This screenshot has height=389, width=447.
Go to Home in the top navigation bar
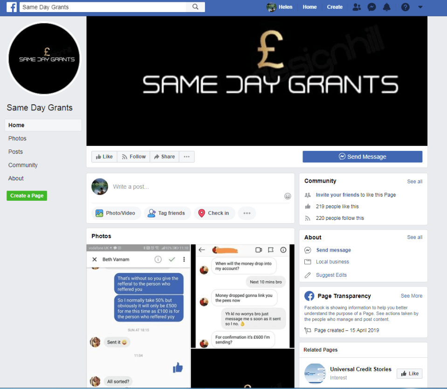click(x=309, y=7)
